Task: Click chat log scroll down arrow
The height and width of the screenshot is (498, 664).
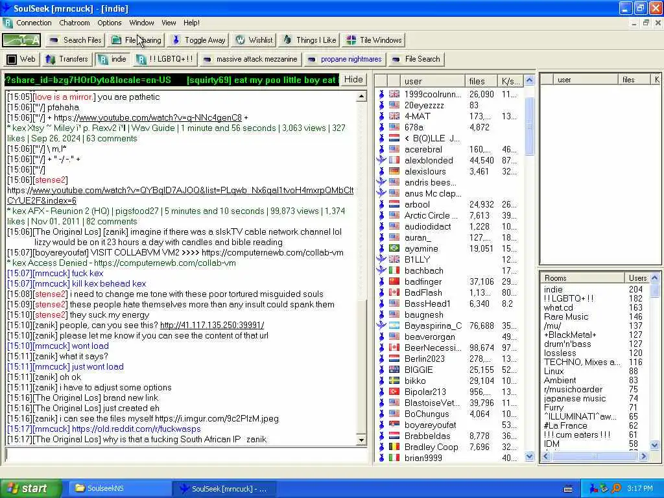Action: coord(361,440)
